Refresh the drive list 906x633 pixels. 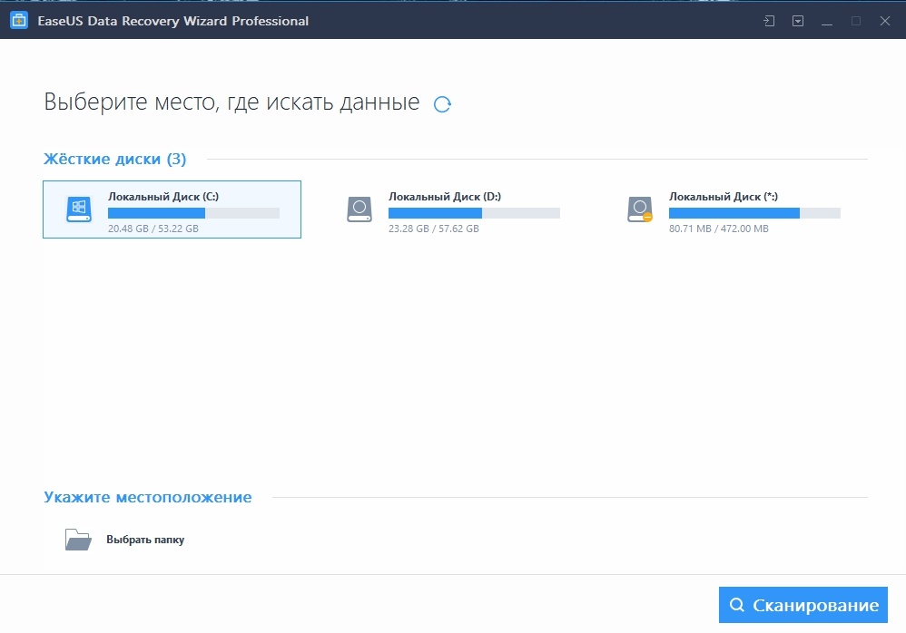coord(442,104)
